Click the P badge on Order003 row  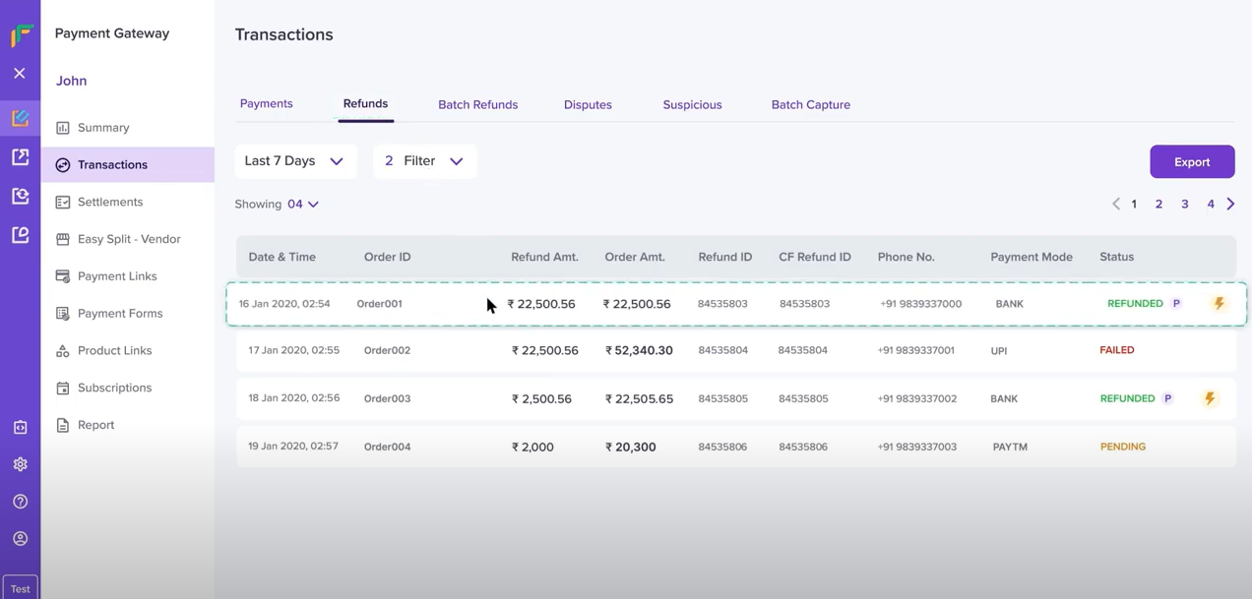pos(1167,398)
